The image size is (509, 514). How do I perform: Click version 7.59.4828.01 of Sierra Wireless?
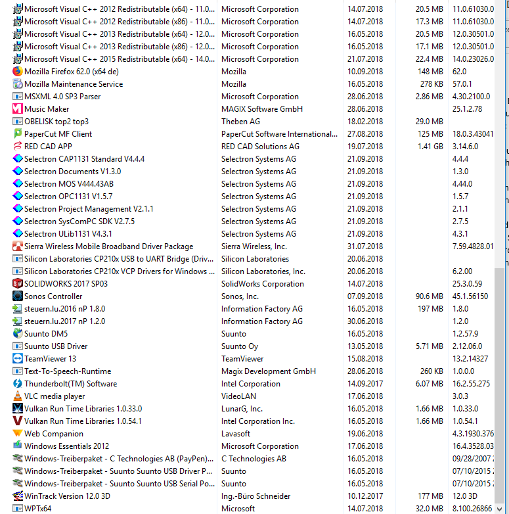[x=473, y=246]
